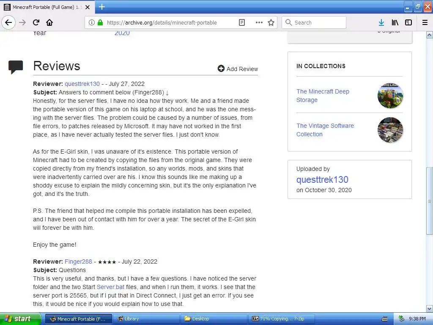Switch to the Library taskbar window

[146, 319]
